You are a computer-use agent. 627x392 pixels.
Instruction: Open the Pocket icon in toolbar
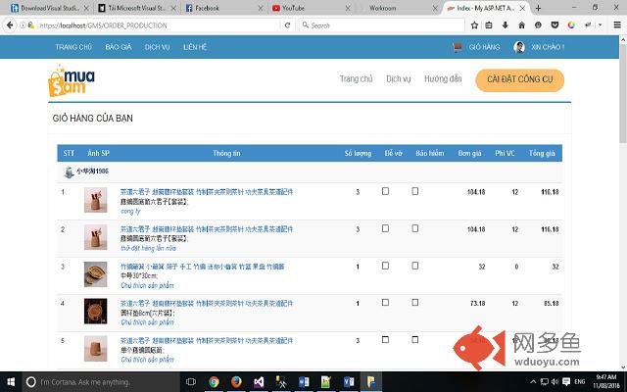pyautogui.click(x=555, y=25)
